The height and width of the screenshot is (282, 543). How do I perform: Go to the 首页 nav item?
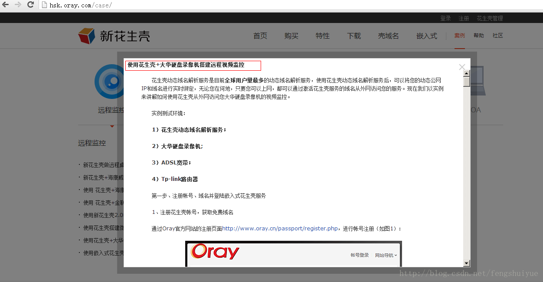click(260, 36)
